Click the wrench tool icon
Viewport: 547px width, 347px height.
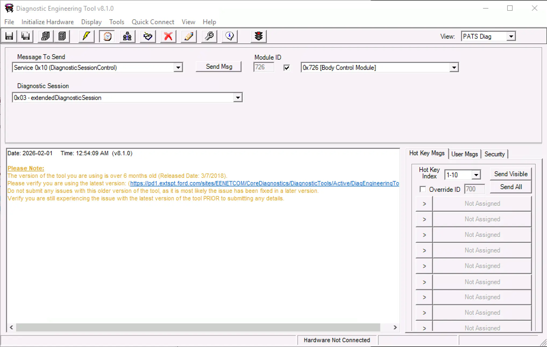(209, 36)
